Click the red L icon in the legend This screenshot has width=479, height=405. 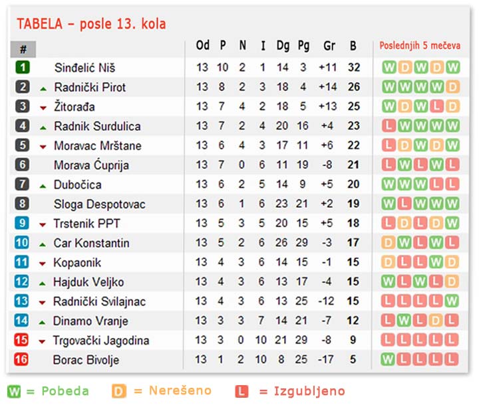[241, 391]
